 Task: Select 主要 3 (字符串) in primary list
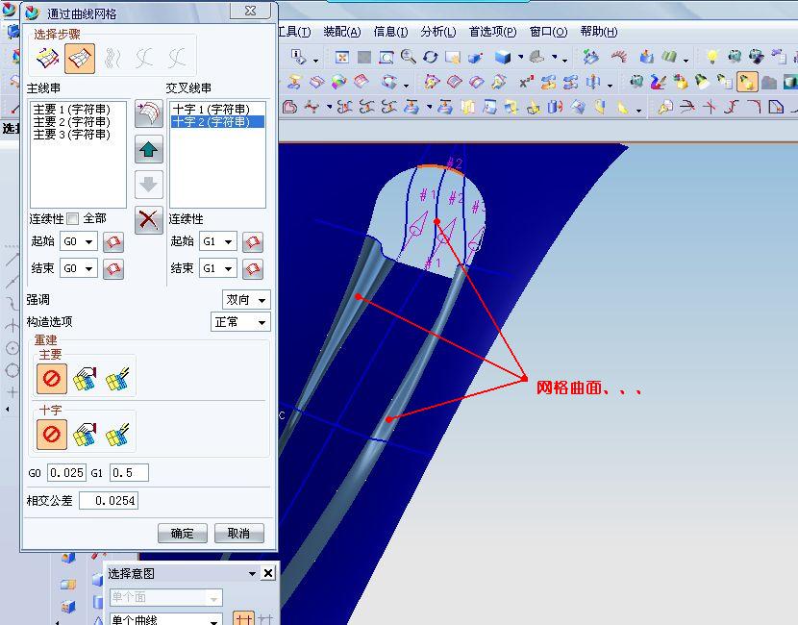(72, 135)
